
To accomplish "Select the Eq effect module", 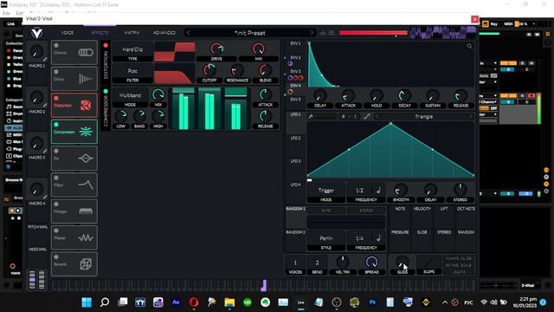I will pos(74,158).
